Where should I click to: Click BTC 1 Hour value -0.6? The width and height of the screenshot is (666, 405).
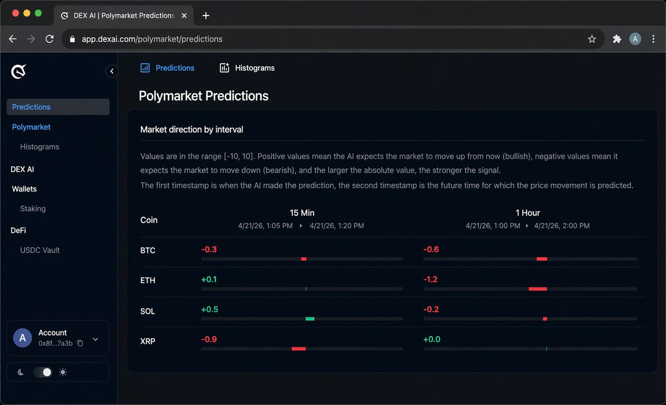431,250
